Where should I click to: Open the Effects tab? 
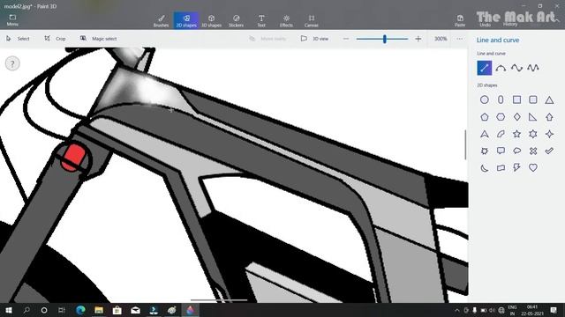[x=286, y=21]
